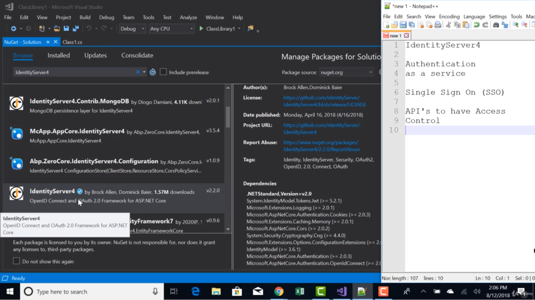Switch to the Consolidate tab in NuGet

(x=137, y=55)
